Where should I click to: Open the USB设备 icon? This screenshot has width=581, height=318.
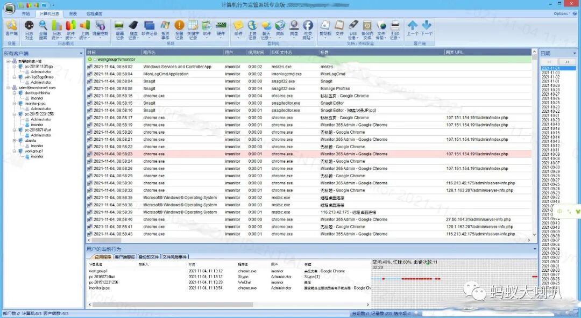coord(353,30)
